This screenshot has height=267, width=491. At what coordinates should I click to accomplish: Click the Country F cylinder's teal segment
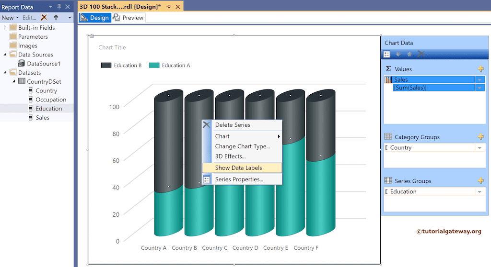point(321,195)
